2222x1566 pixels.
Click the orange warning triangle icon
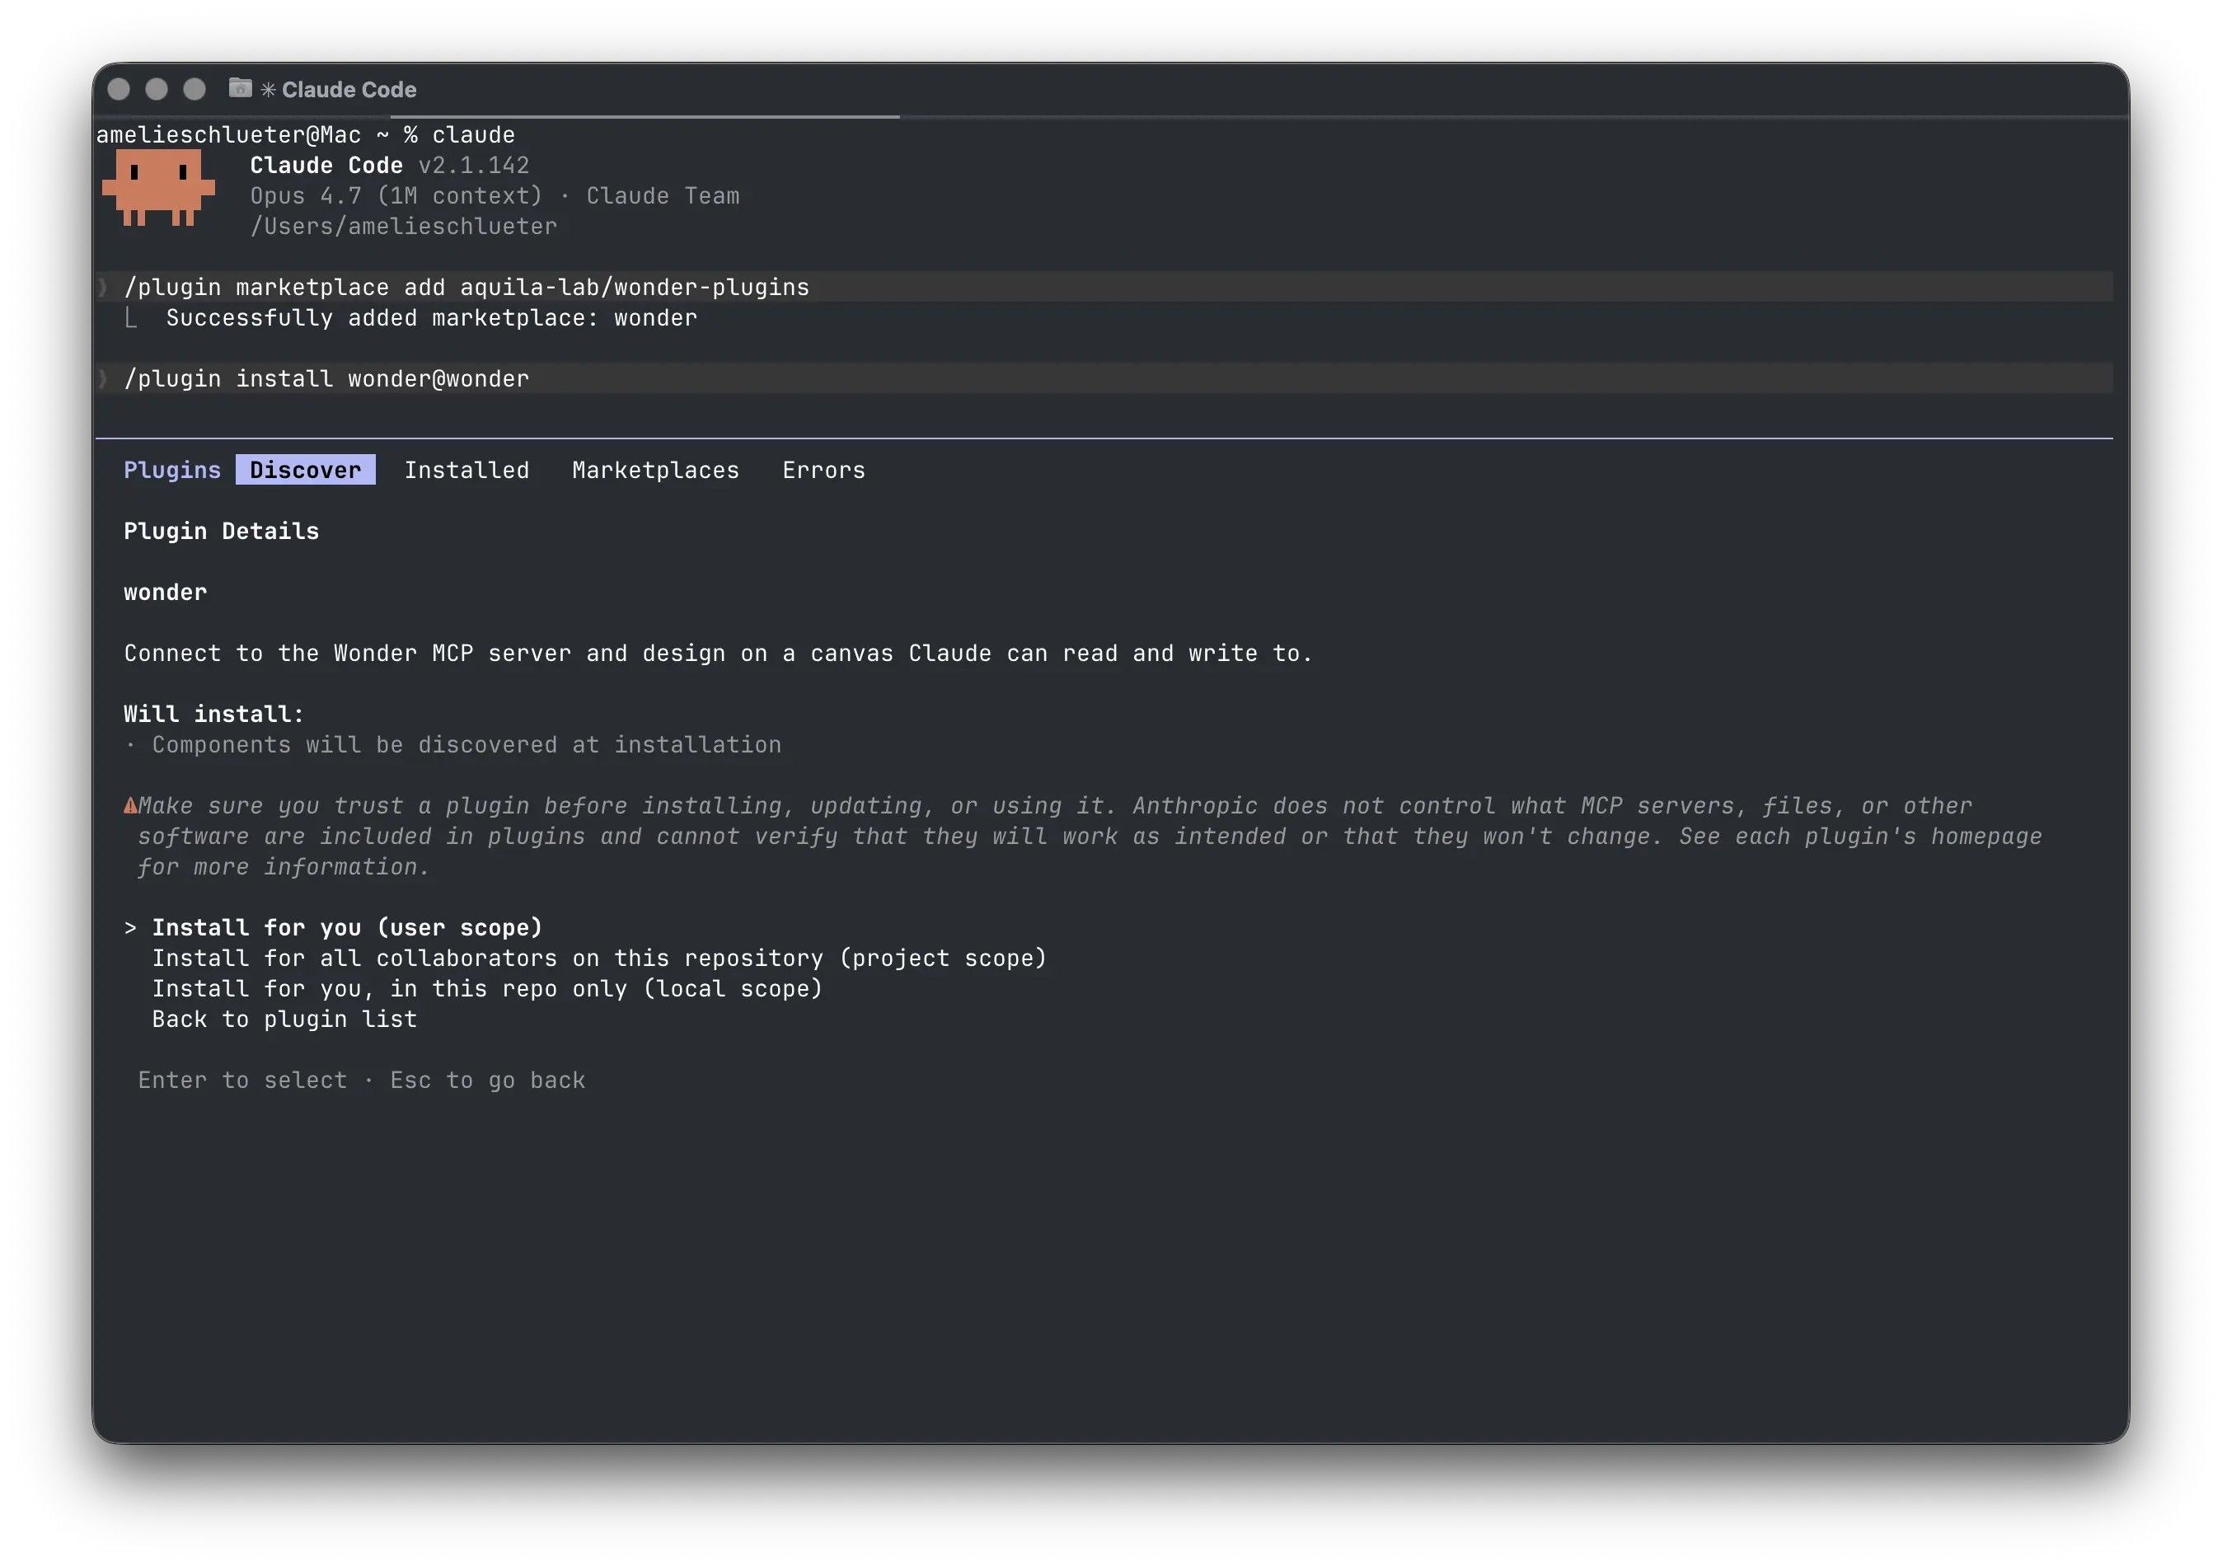131,805
